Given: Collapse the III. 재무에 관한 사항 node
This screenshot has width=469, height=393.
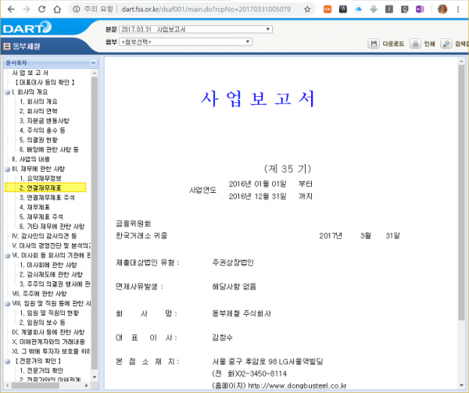Looking at the screenshot, I should [x=8, y=170].
